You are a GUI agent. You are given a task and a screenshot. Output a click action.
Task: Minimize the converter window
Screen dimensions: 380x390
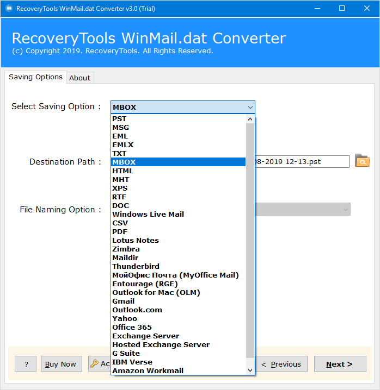(x=317, y=9)
